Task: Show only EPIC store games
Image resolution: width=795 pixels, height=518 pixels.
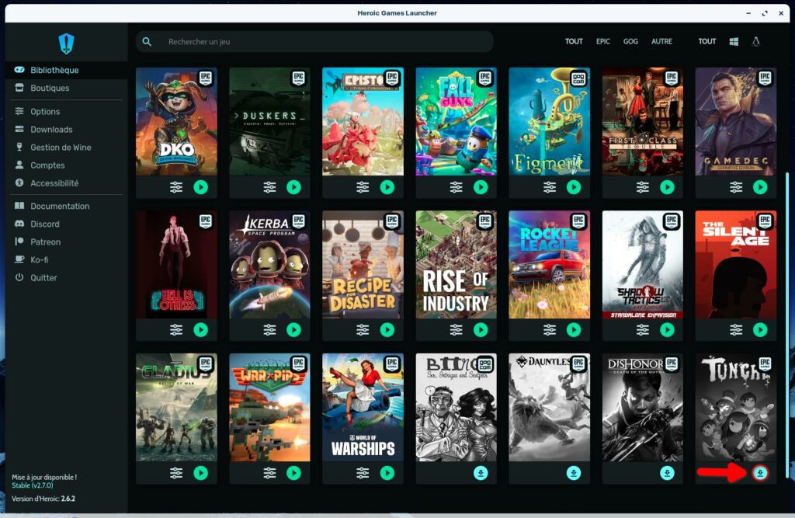Action: pyautogui.click(x=602, y=42)
